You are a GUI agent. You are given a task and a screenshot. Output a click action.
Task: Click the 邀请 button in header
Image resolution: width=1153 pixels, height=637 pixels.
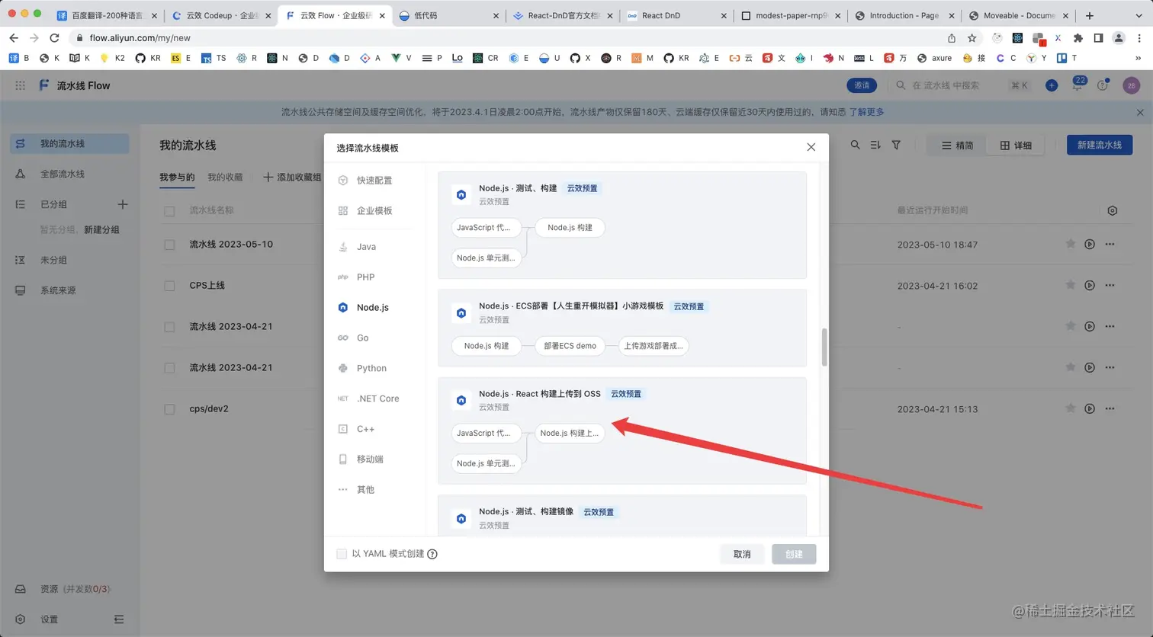(862, 85)
